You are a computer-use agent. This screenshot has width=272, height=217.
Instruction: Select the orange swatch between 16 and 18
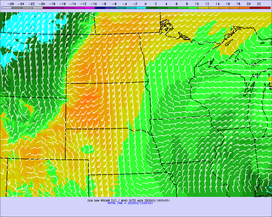tap(234, 8)
